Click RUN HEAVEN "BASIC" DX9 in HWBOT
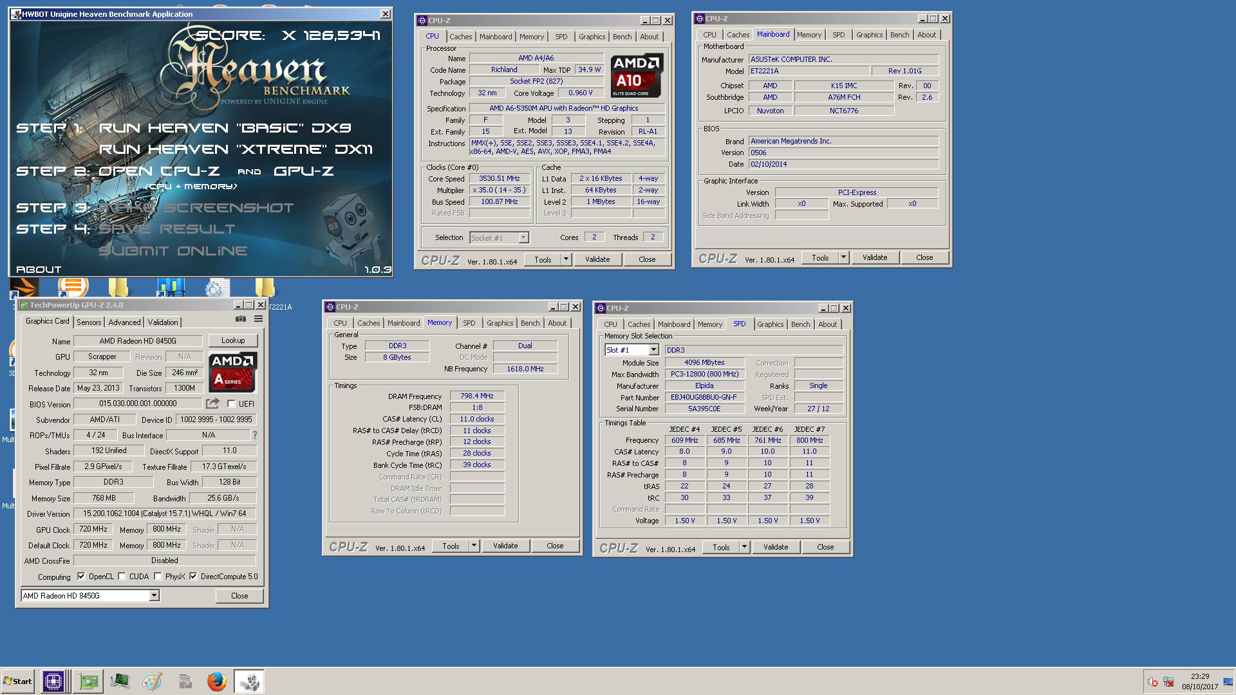The width and height of the screenshot is (1236, 695). click(x=225, y=128)
